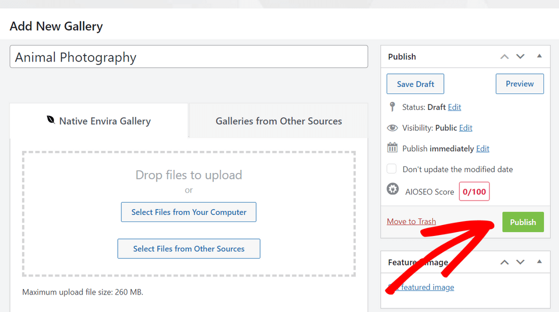Image resolution: width=559 pixels, height=312 pixels.
Task: Click Move to Trash link
Action: 411,221
